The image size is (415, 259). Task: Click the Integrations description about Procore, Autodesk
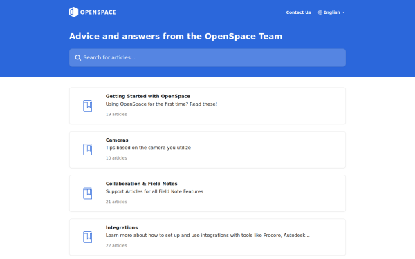tap(207, 236)
